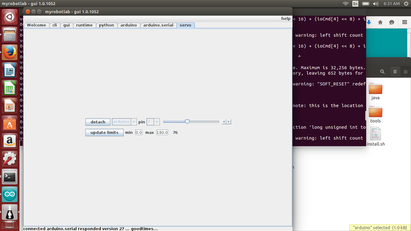Open the Firefox hamburger menu
Viewport: 411px width, 231px height.
pos(405,22)
